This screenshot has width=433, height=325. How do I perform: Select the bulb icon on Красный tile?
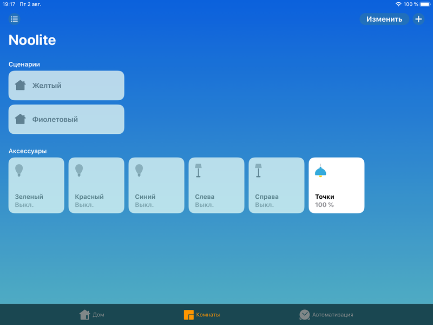80,170
